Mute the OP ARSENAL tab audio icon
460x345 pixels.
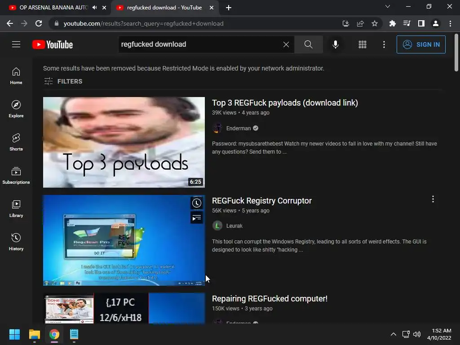pos(94,8)
